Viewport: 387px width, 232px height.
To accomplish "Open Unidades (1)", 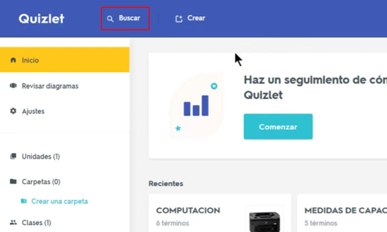I will point(41,156).
